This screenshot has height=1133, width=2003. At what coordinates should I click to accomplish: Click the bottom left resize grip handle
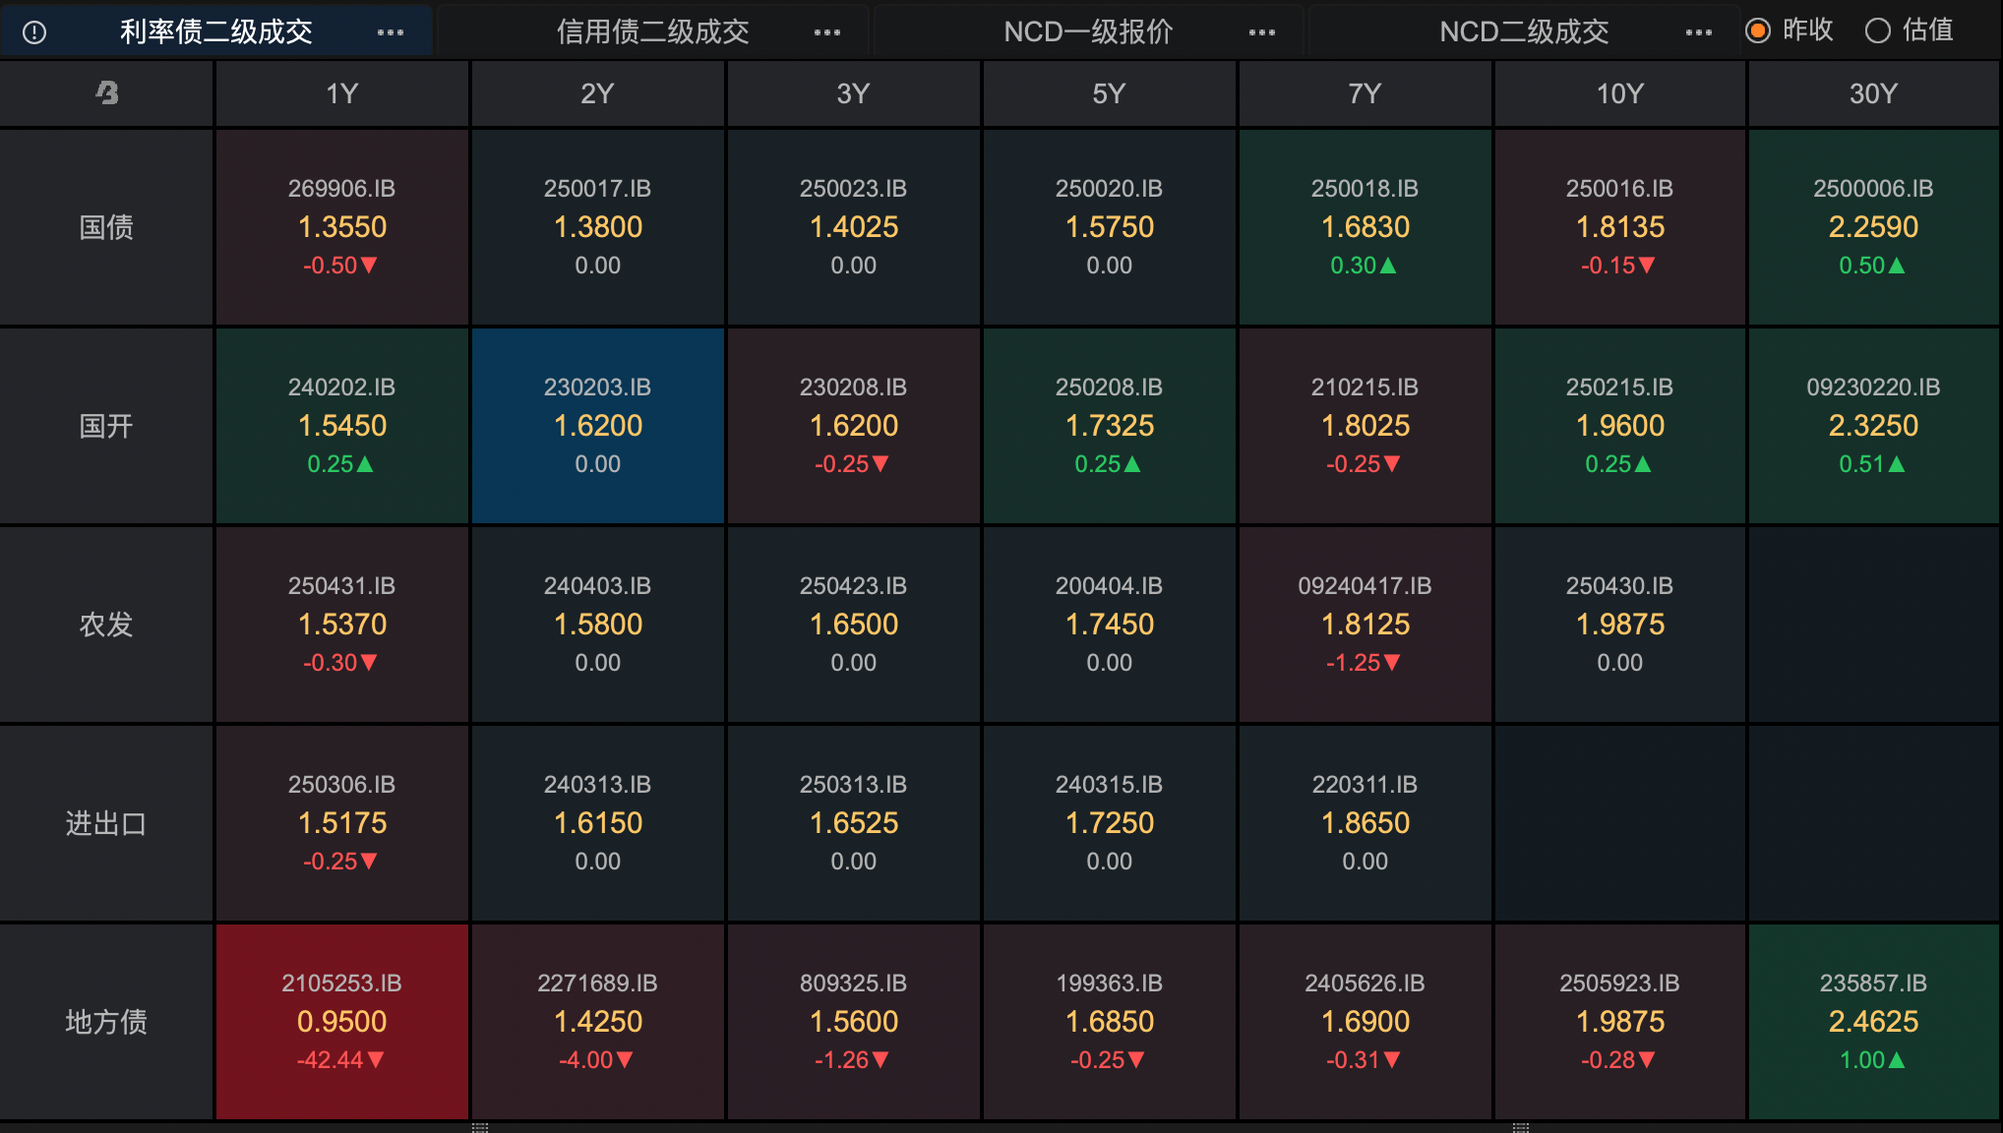(x=480, y=1127)
